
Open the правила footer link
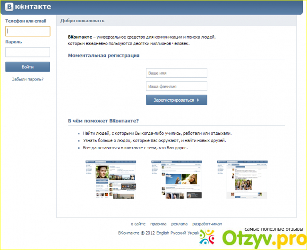[158, 224]
